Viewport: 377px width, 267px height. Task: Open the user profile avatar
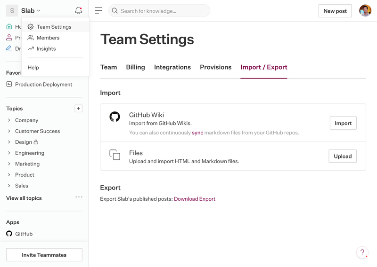[x=365, y=11]
